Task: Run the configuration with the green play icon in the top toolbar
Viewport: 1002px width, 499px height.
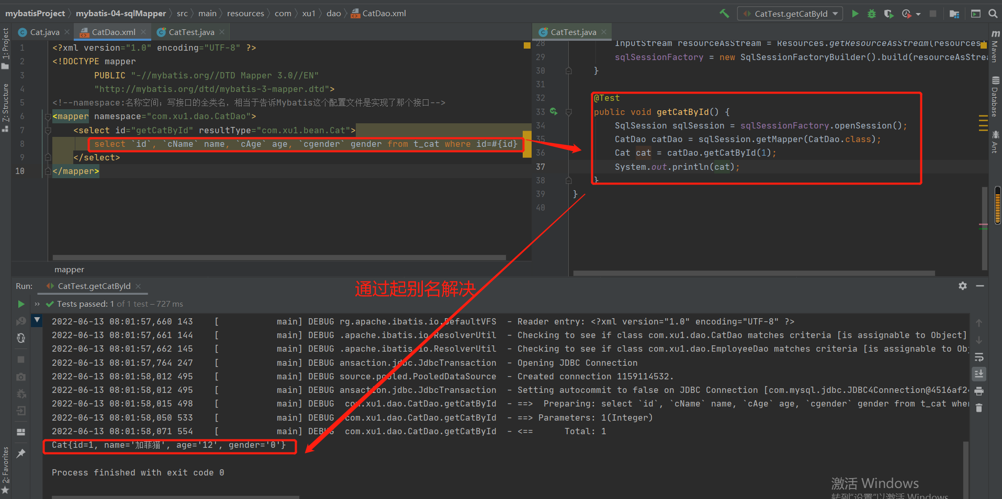Action: pyautogui.click(x=855, y=14)
